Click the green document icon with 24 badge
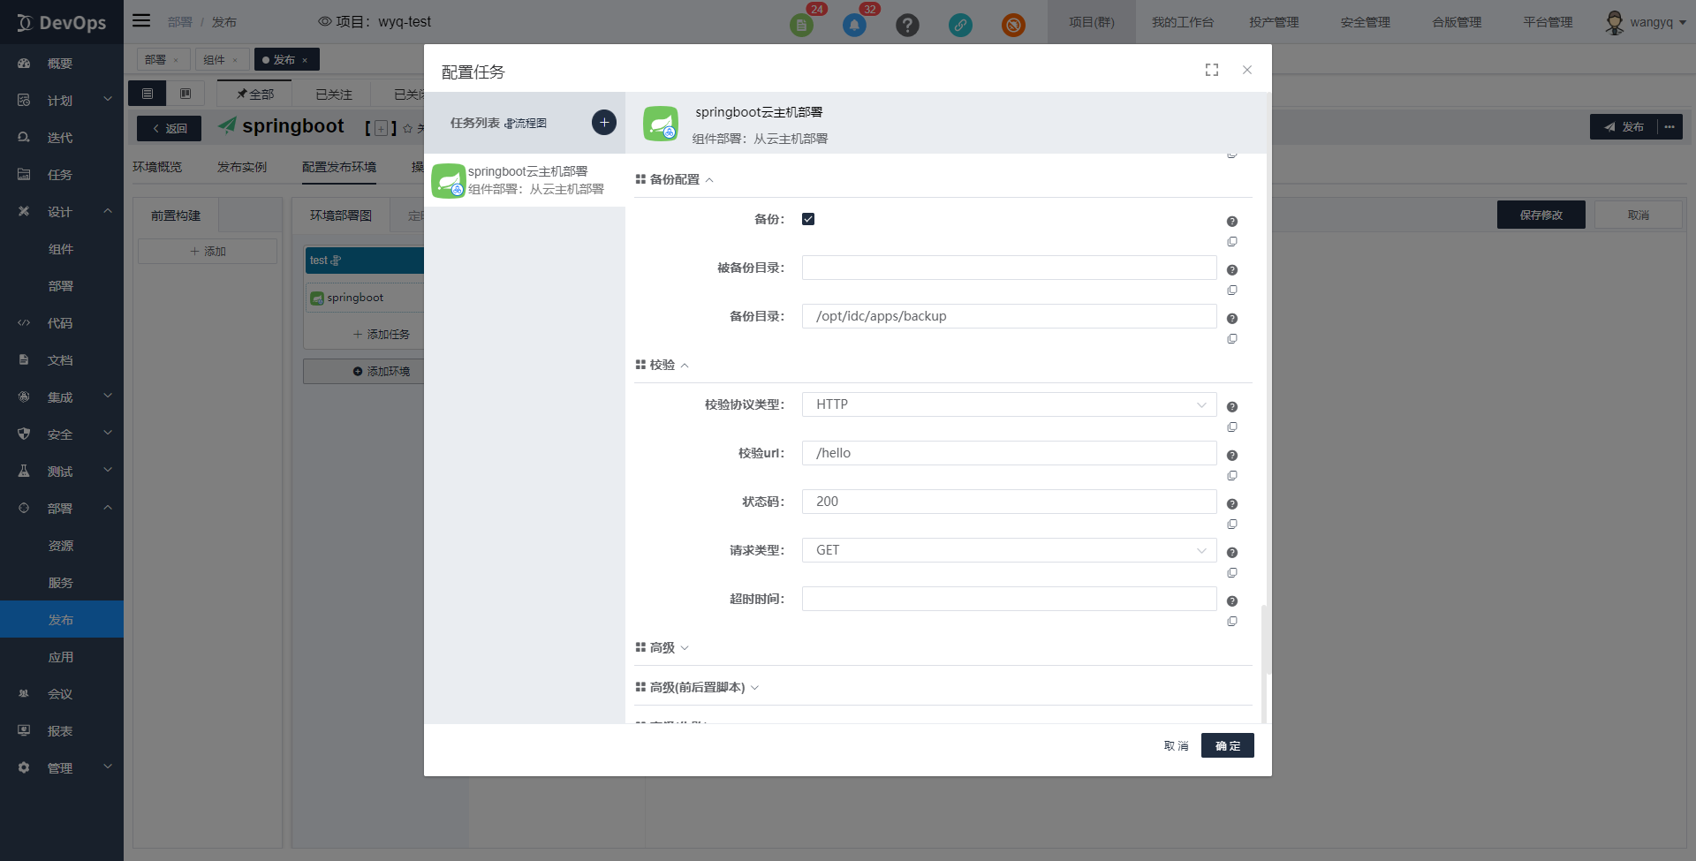The width and height of the screenshot is (1696, 861). (x=802, y=25)
